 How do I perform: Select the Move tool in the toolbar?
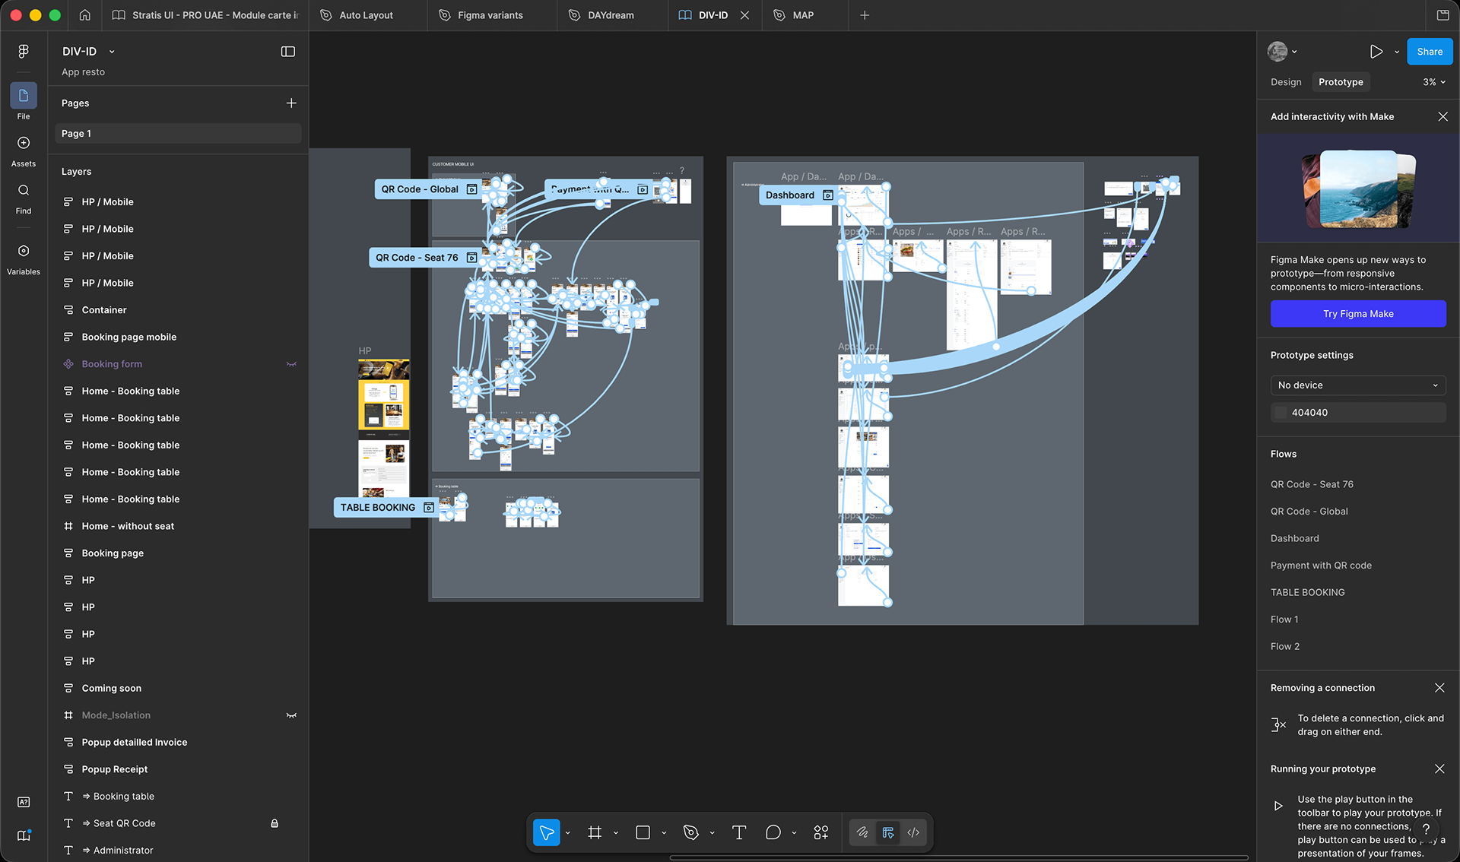546,833
